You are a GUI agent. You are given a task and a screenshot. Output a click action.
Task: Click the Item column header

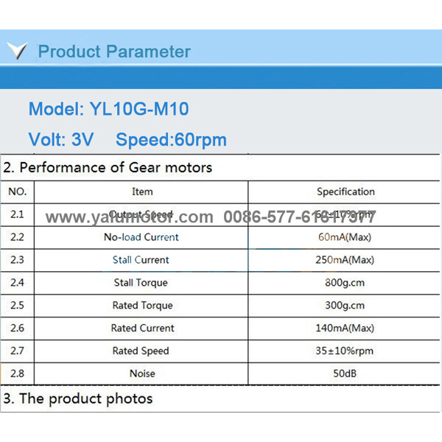142,192
